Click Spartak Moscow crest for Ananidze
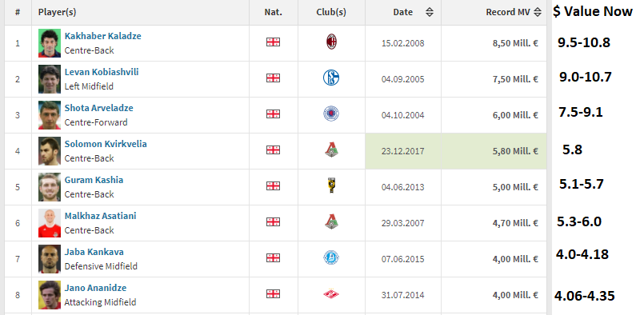This screenshot has width=636, height=315. click(331, 293)
